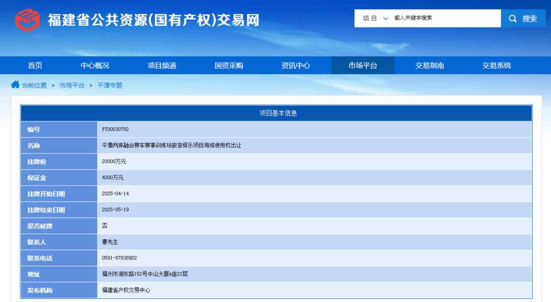Click the contact phone 0591-87838902
551x302 pixels.
(x=119, y=258)
